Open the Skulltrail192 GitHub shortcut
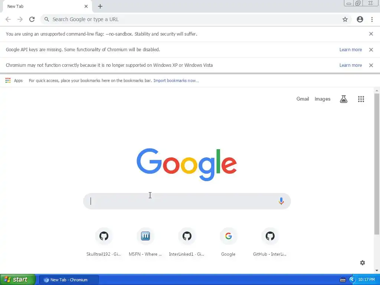Screen dimensions: 380x285 104,242
